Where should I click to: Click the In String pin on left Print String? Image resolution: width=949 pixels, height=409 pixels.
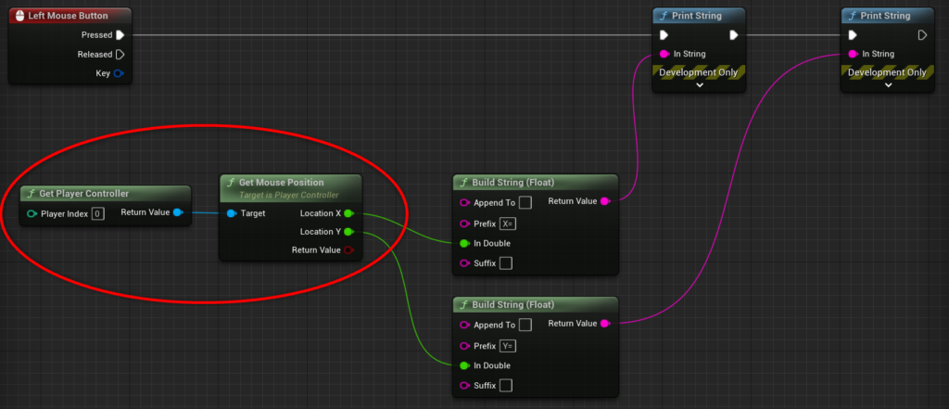pyautogui.click(x=664, y=54)
